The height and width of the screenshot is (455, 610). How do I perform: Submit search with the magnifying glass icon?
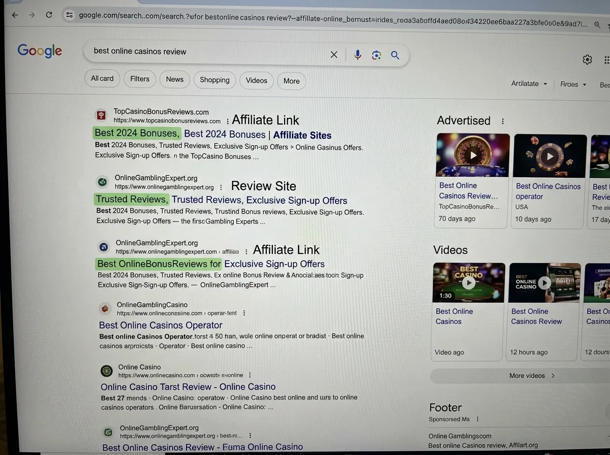click(395, 55)
